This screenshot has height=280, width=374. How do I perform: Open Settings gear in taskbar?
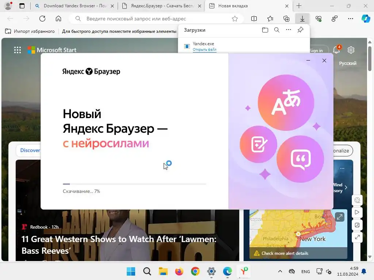211,271
